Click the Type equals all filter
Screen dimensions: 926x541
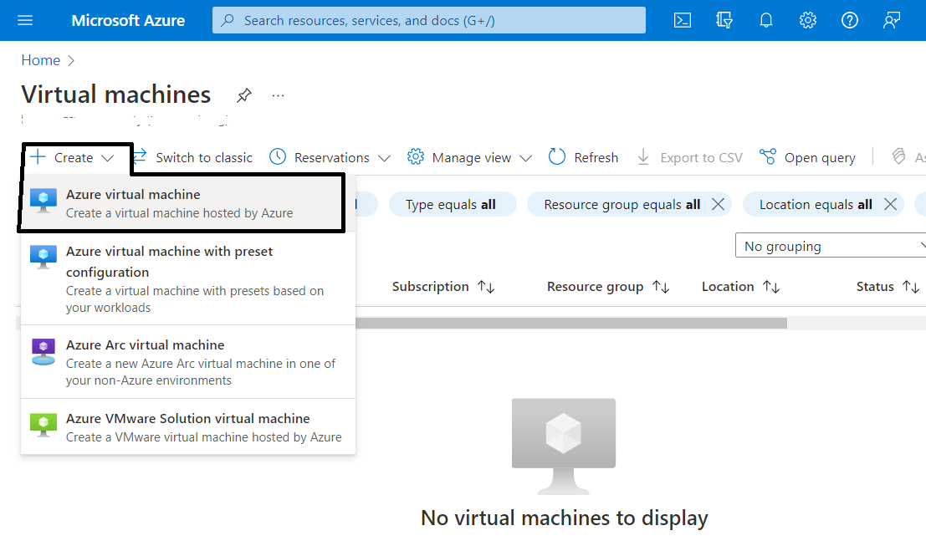tap(453, 204)
